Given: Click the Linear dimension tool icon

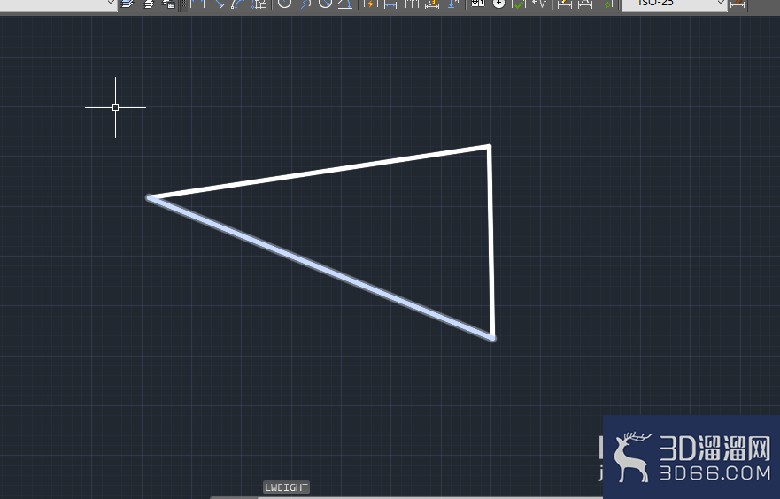Looking at the screenshot, I should click(198, 4).
